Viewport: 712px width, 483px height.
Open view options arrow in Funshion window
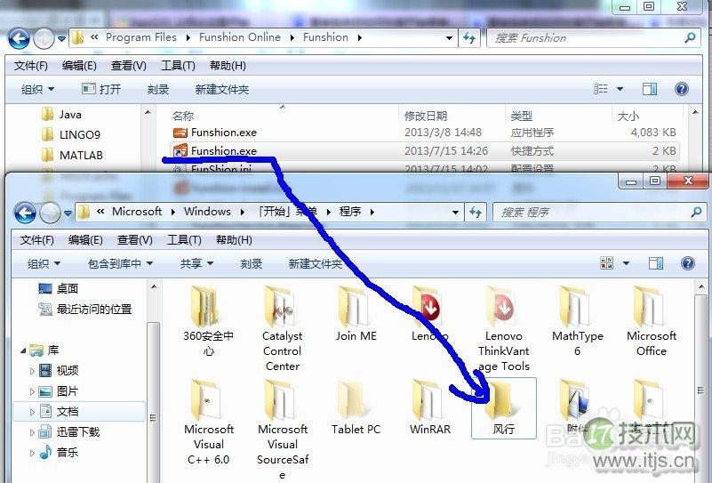(620, 89)
